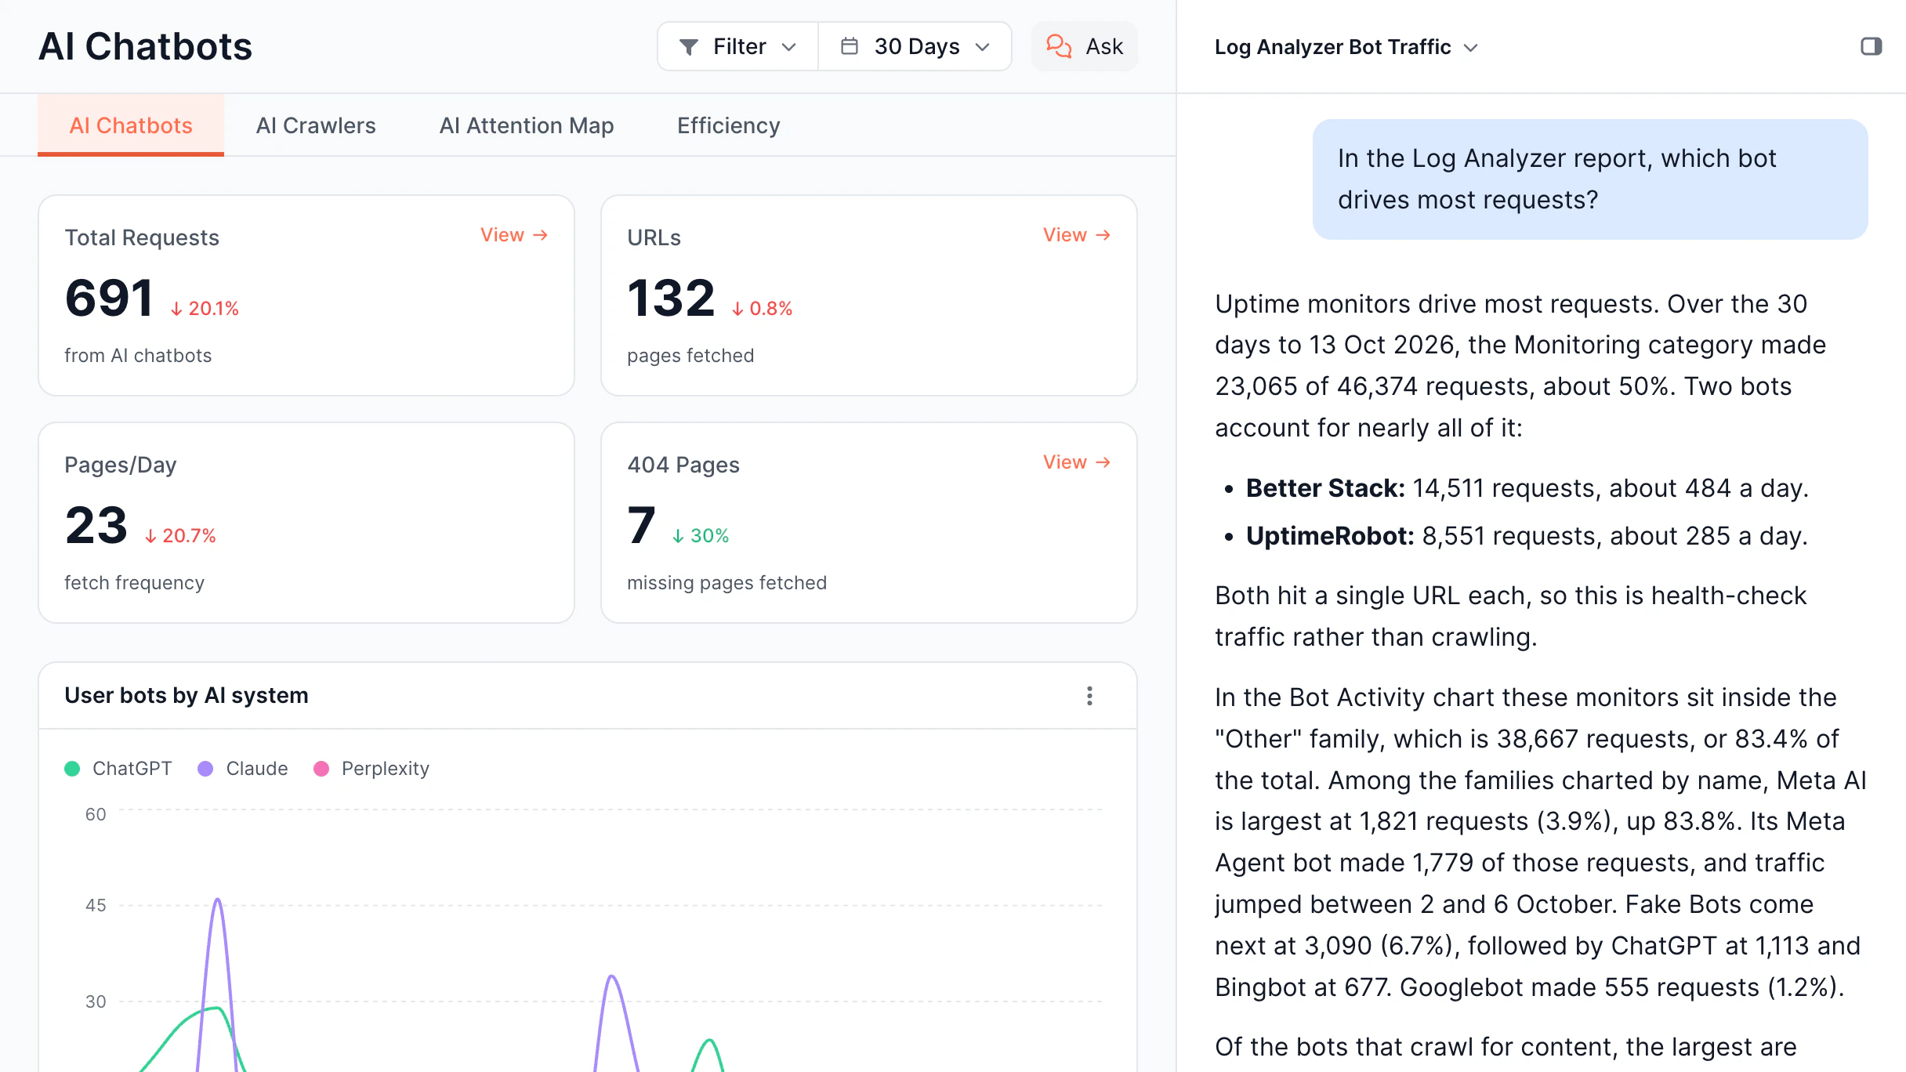1906x1072 pixels.
Task: Click the chevron next to 30 Days
Action: (x=983, y=47)
